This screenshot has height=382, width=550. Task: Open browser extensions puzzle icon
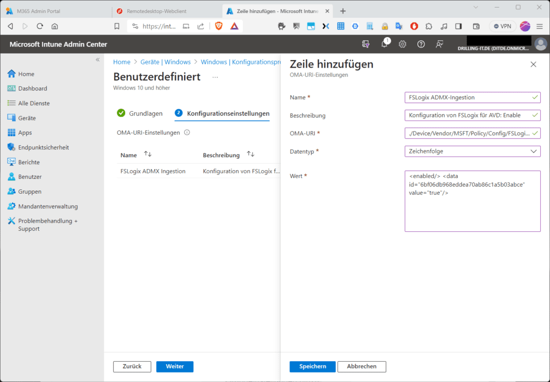(429, 26)
